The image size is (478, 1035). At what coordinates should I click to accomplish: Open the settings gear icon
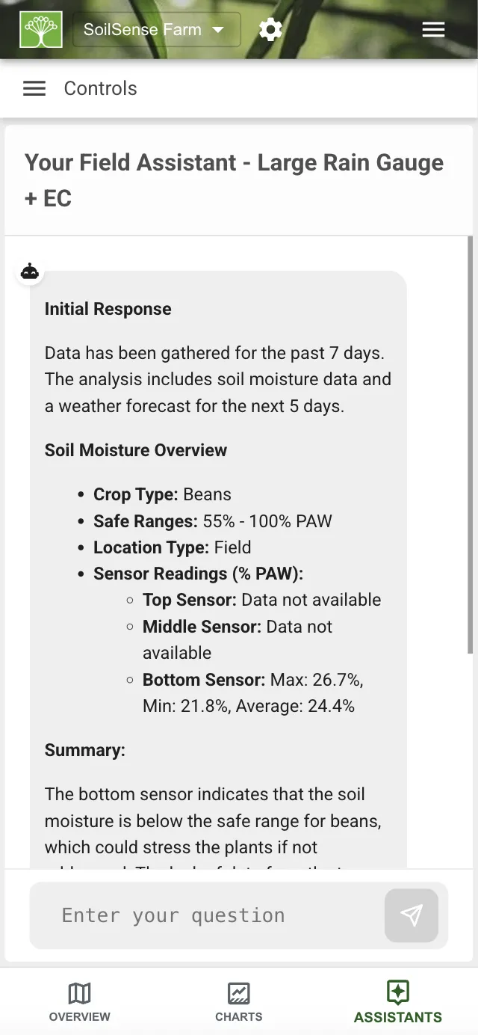[270, 29]
